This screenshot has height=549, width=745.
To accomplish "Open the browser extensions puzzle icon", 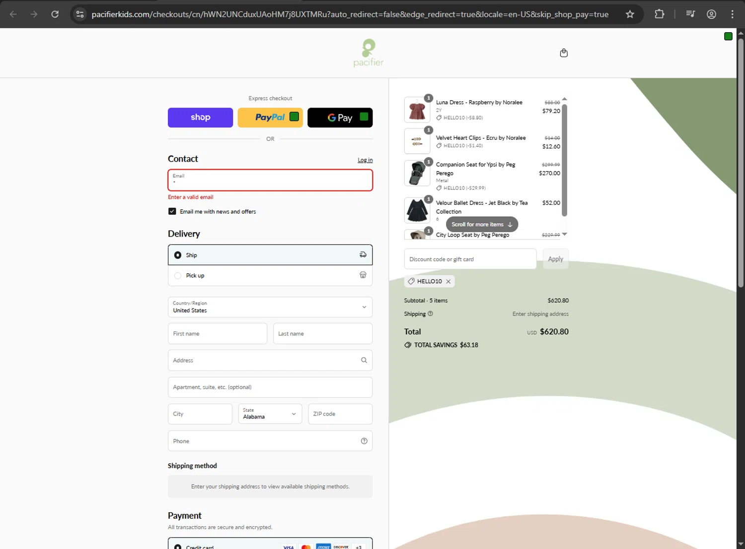I will (x=659, y=14).
